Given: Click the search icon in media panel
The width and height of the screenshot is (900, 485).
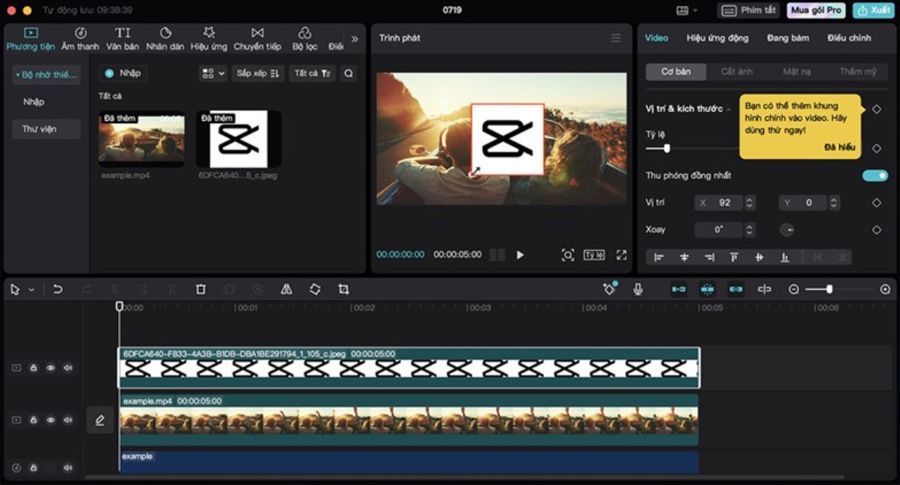Looking at the screenshot, I should (348, 74).
